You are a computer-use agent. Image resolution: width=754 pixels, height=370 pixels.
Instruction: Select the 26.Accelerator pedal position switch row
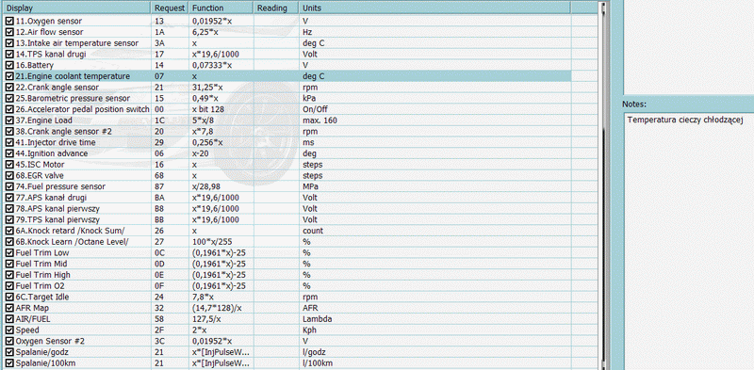(x=287, y=109)
